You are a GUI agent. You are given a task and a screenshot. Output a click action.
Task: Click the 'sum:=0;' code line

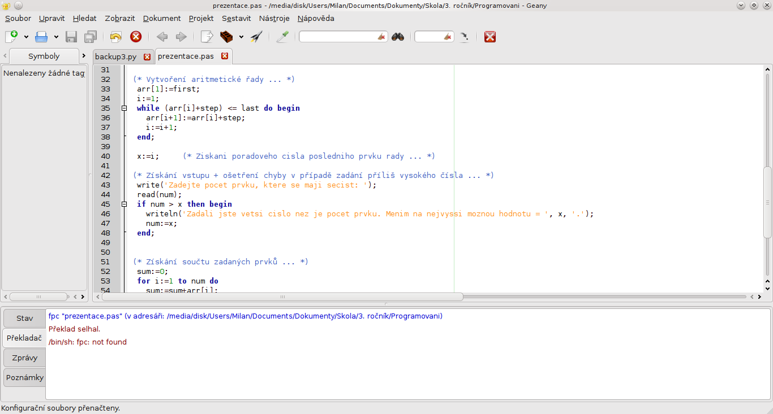[x=153, y=271]
